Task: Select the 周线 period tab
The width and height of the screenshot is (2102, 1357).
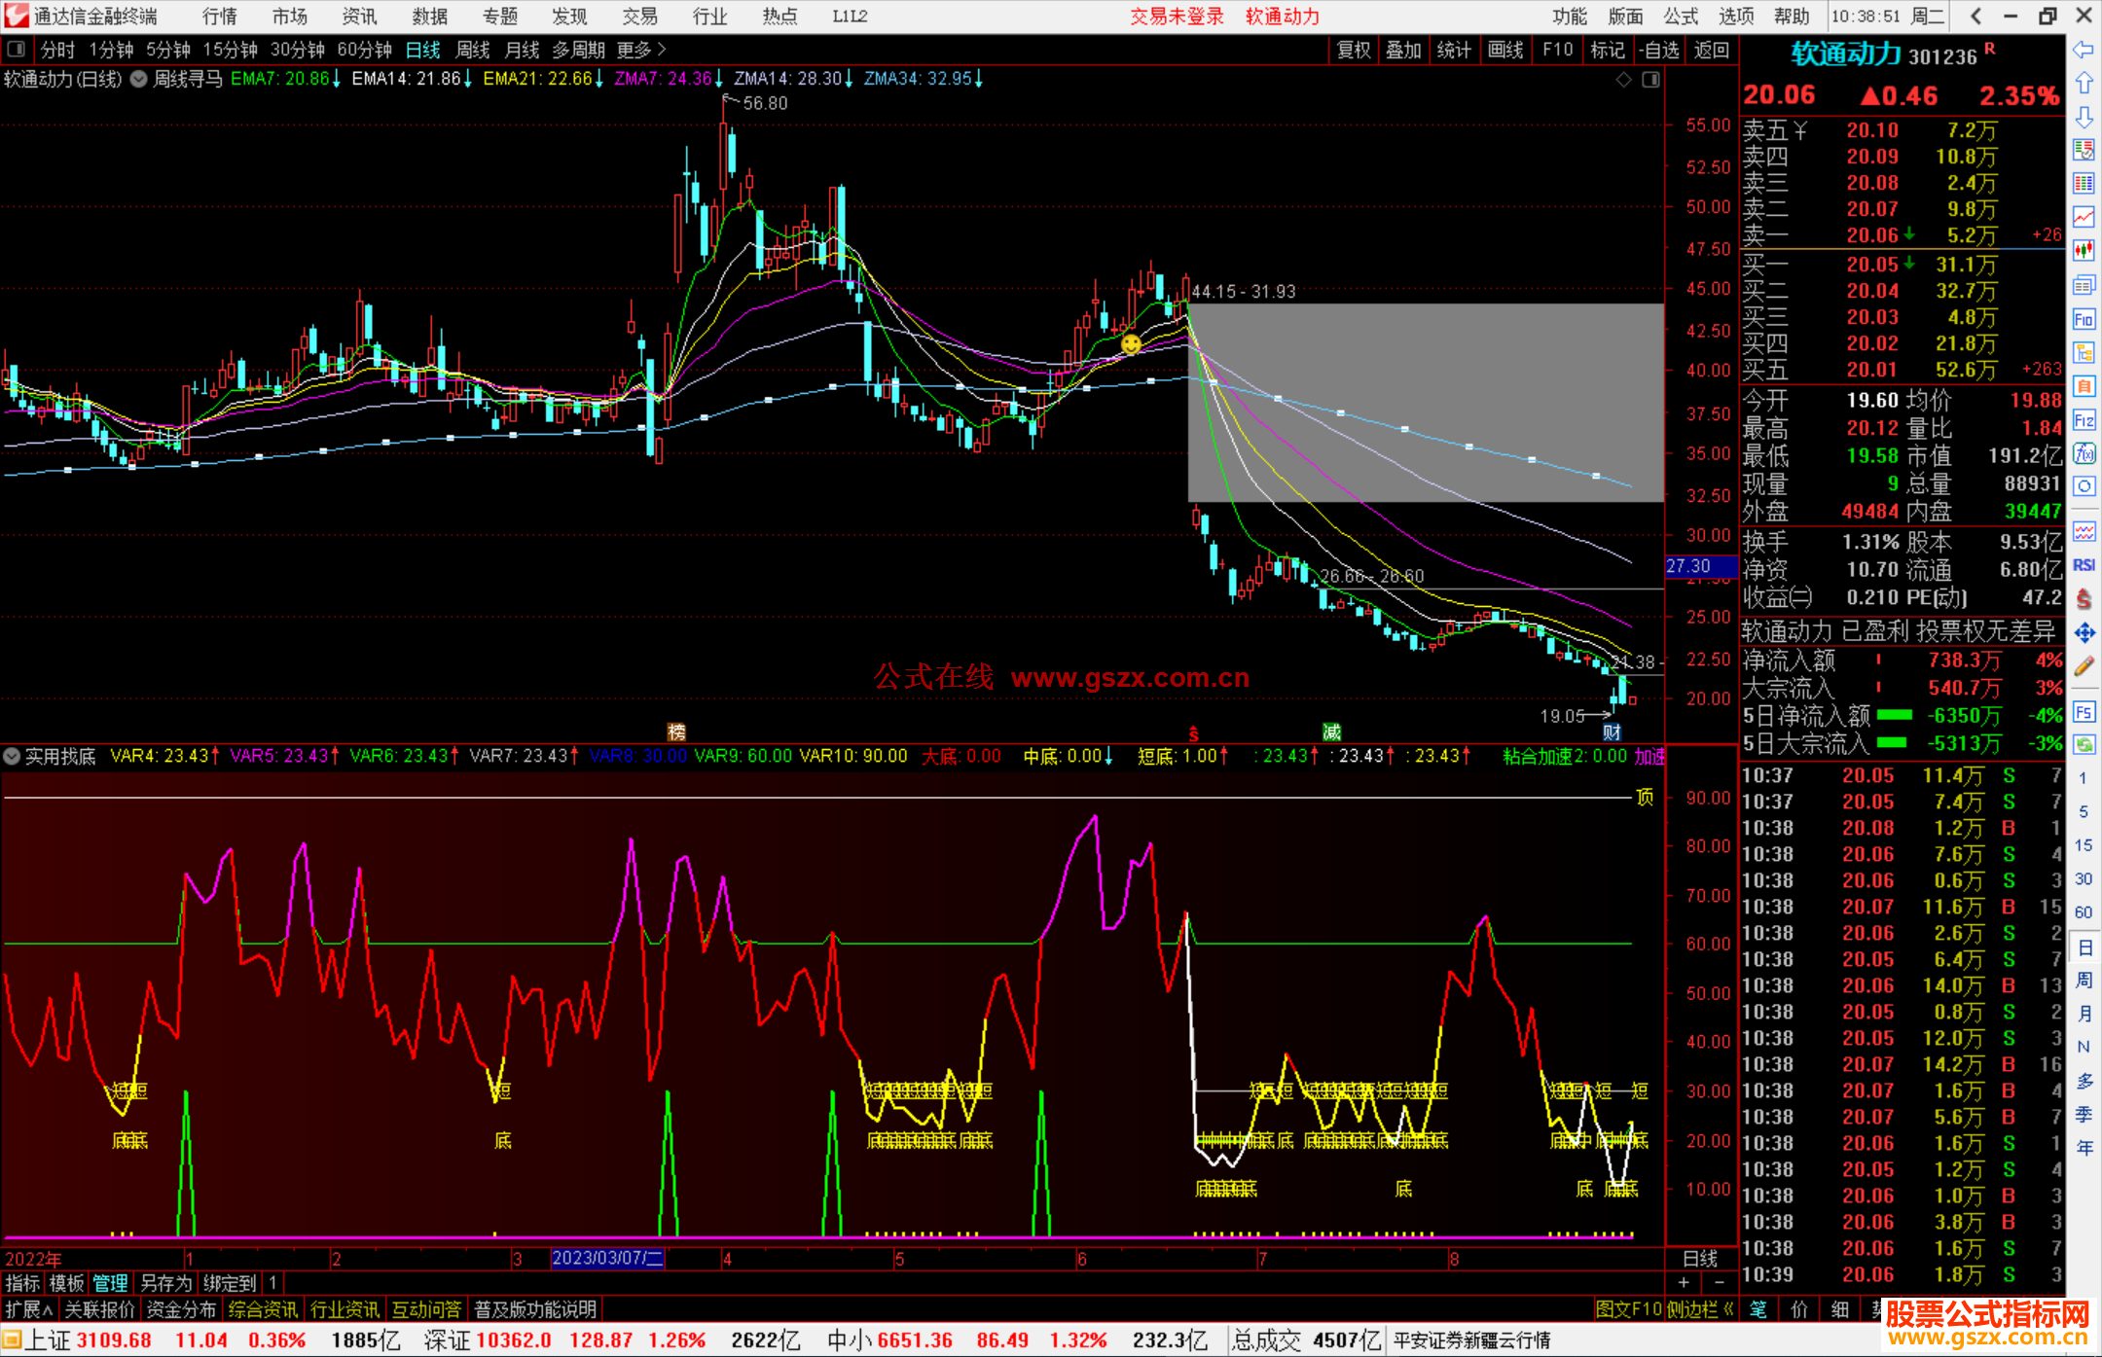Action: point(473,50)
